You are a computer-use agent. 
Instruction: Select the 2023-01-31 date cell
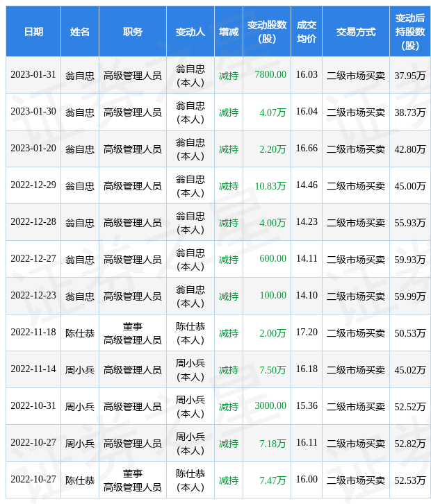pos(33,75)
